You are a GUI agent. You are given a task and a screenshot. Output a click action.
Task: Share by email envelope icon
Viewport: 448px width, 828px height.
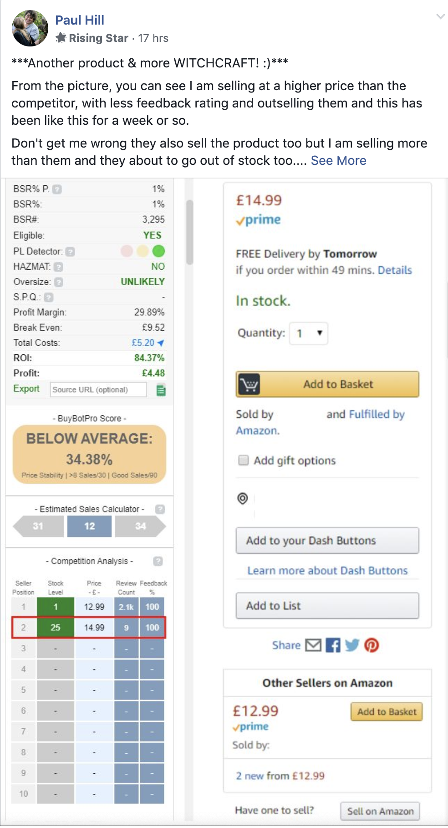313,645
